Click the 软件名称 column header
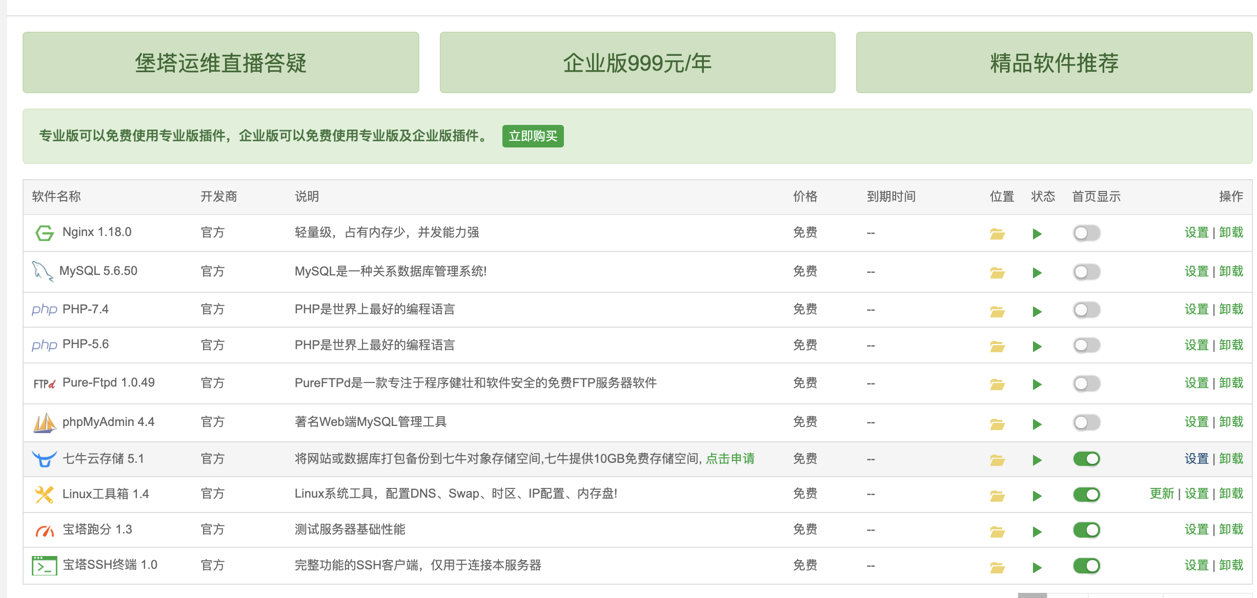The height and width of the screenshot is (598, 1257). [56, 197]
